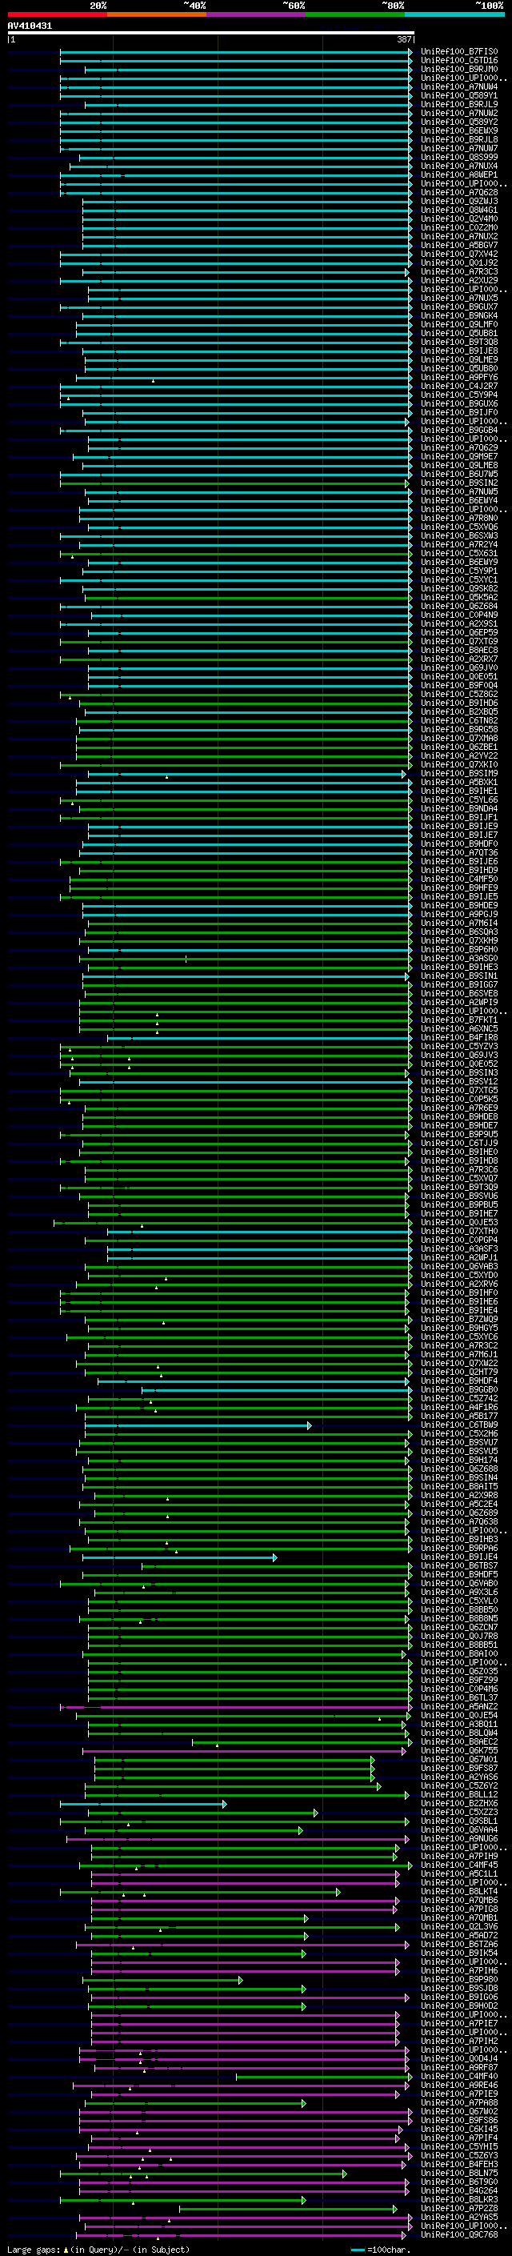512x2256 pixels.
Task: Select hit label UniRef100_A2WPJ1
Action: pyautogui.click(x=459, y=1257)
